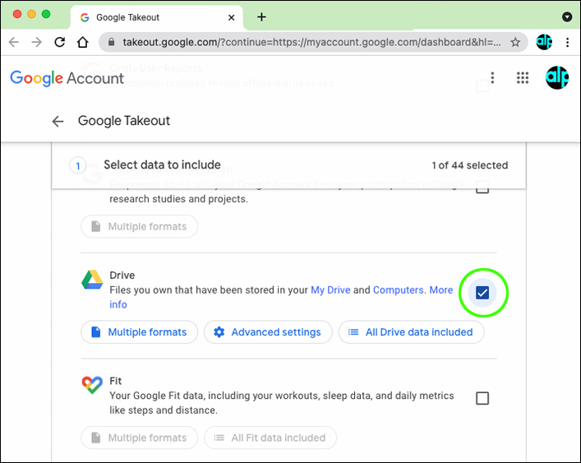Expand the tab search dropdown arrow
Viewport: 581px width, 463px height.
click(x=567, y=16)
